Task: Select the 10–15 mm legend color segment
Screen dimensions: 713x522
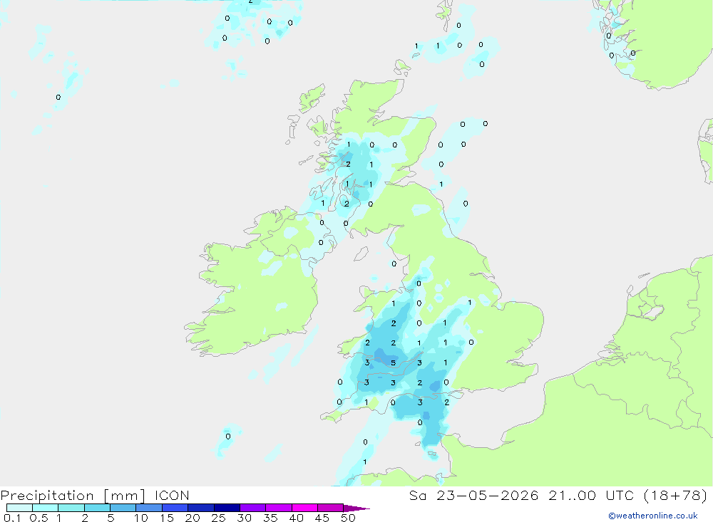Action: tap(149, 508)
